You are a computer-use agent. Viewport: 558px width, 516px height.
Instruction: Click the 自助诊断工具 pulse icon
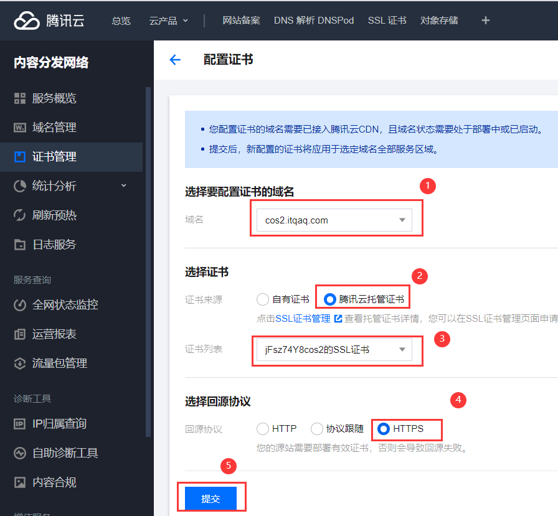click(19, 453)
